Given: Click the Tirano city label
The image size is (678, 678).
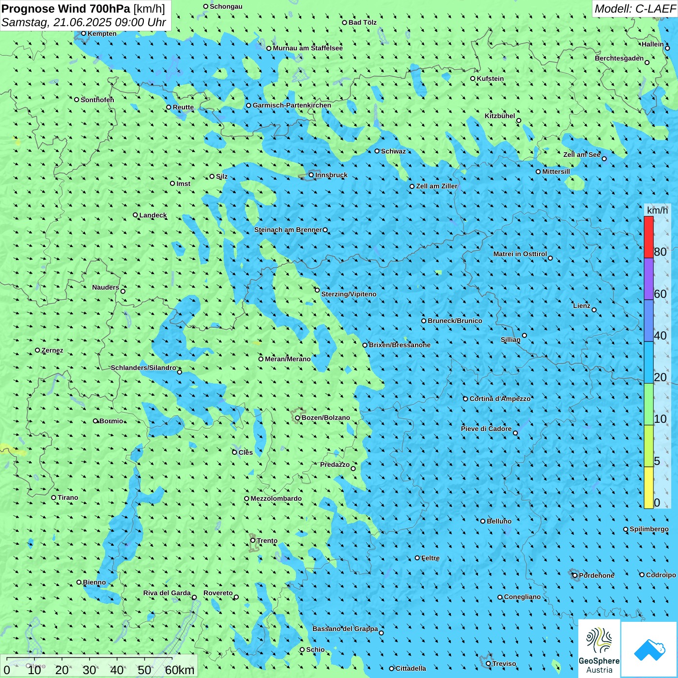Looking at the screenshot, I should coord(68,497).
